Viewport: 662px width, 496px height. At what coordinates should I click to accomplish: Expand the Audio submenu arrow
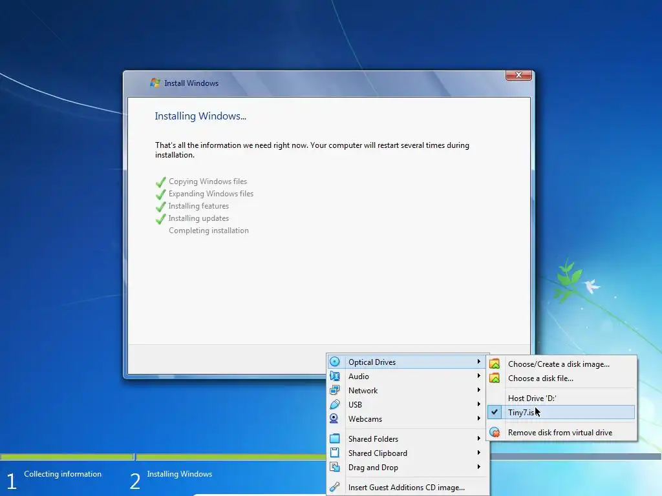click(x=479, y=376)
